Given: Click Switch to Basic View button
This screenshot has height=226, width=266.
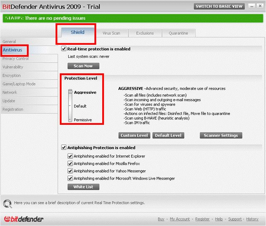Looking at the screenshot, I should [x=219, y=6].
